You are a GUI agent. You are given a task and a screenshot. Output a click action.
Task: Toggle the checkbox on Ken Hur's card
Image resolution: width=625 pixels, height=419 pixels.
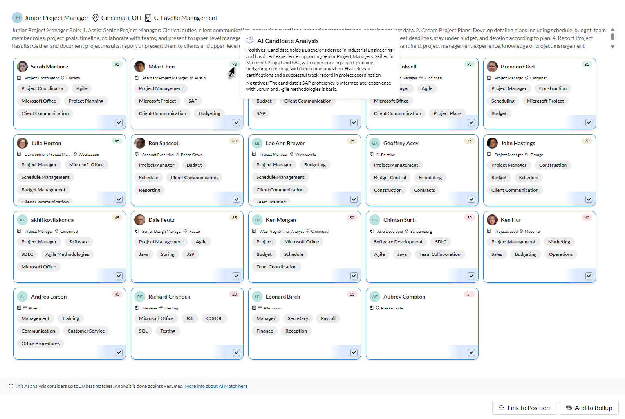(589, 276)
